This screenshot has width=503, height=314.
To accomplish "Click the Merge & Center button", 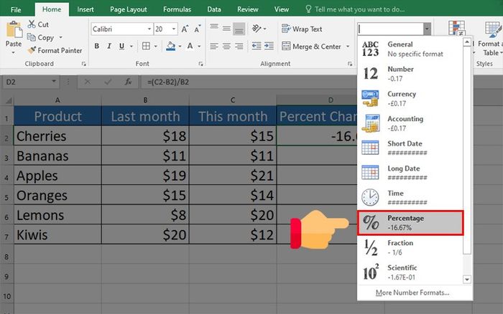I will coord(311,47).
